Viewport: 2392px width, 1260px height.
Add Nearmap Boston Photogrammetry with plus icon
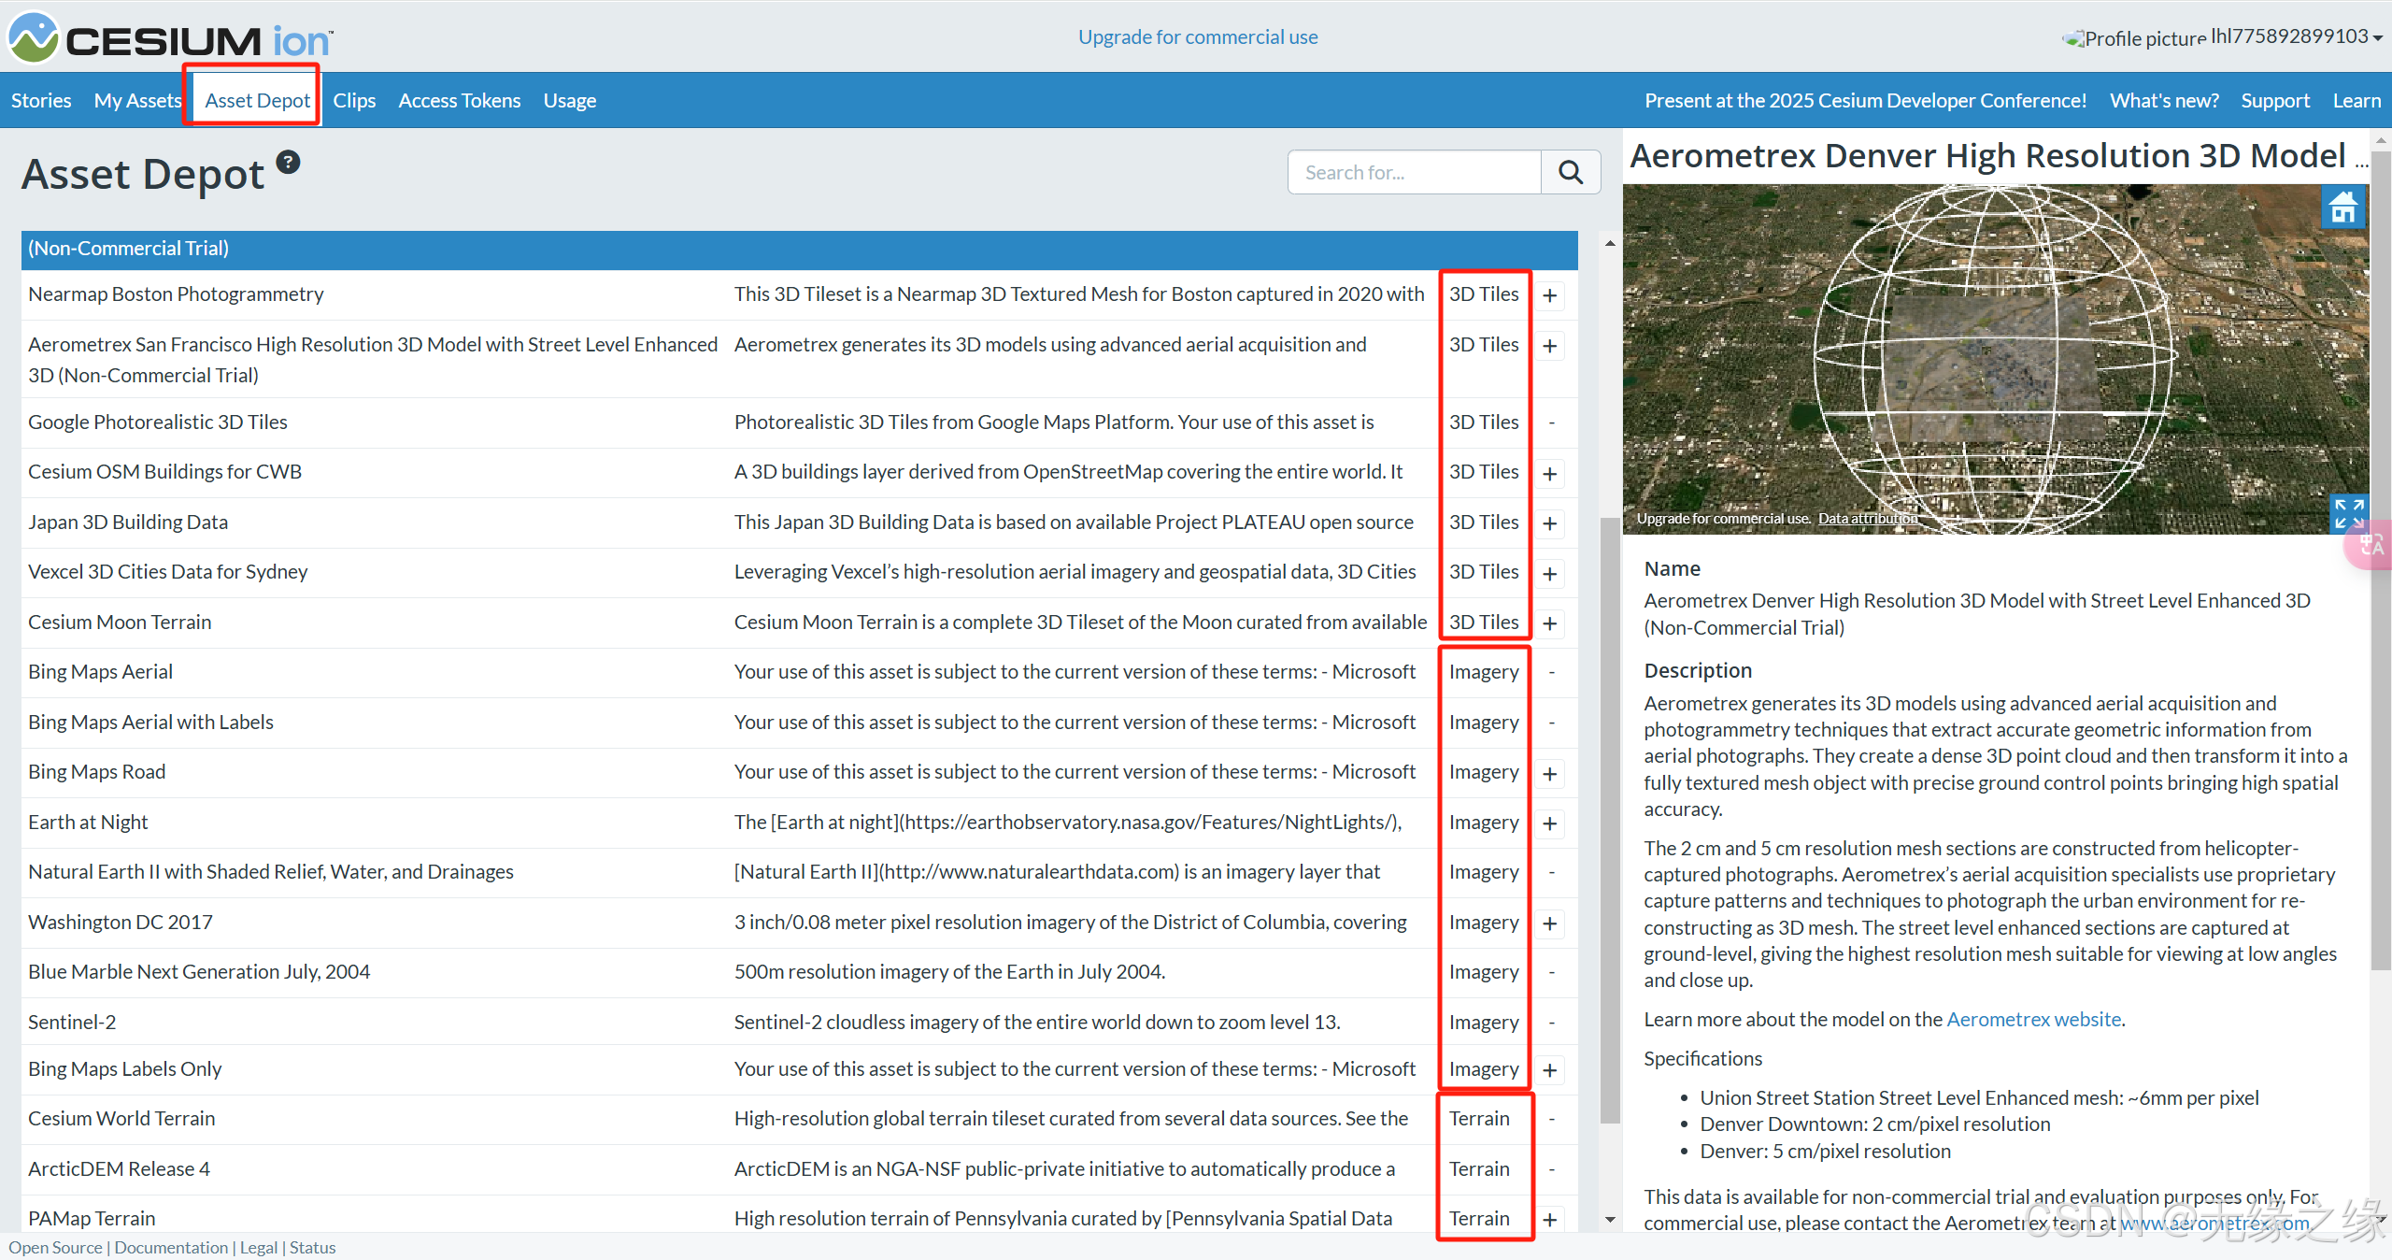1550,296
